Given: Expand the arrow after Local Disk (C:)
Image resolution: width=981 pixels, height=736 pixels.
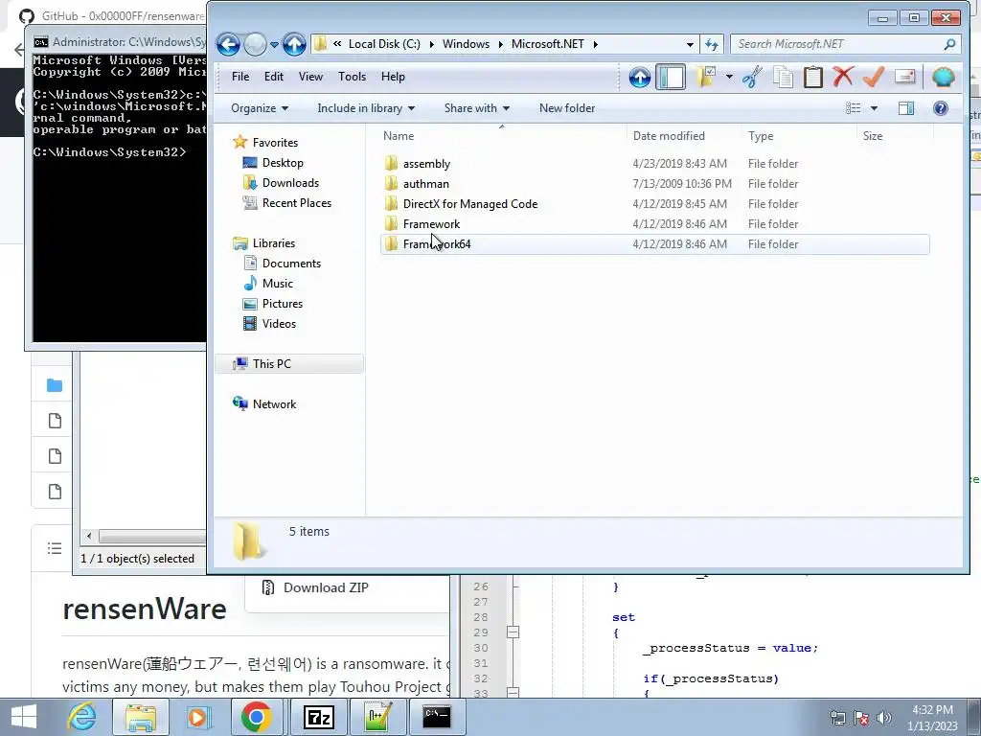Looking at the screenshot, I should click(x=432, y=44).
